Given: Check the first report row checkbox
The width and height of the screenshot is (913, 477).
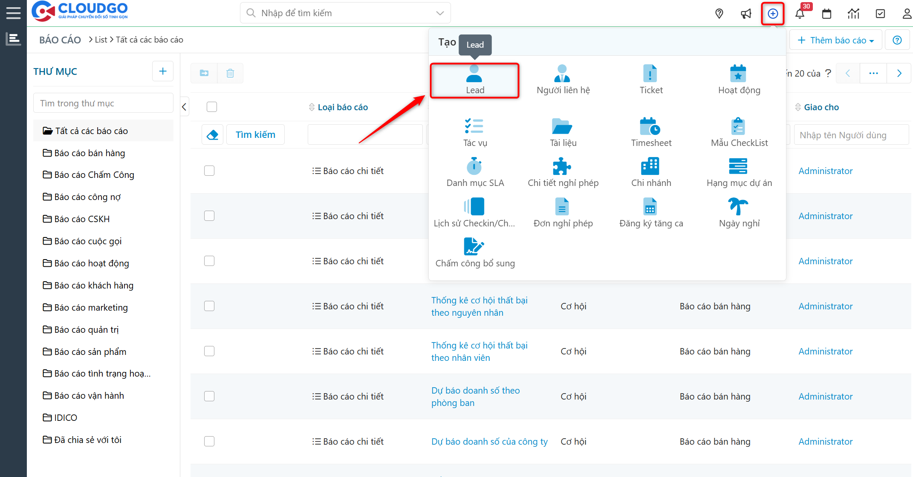Looking at the screenshot, I should (x=209, y=171).
